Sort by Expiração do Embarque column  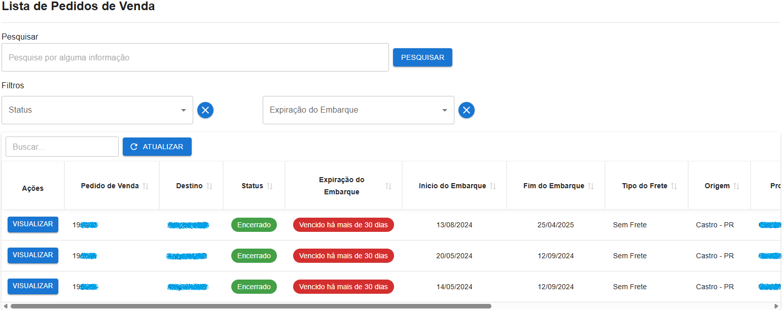(x=388, y=185)
